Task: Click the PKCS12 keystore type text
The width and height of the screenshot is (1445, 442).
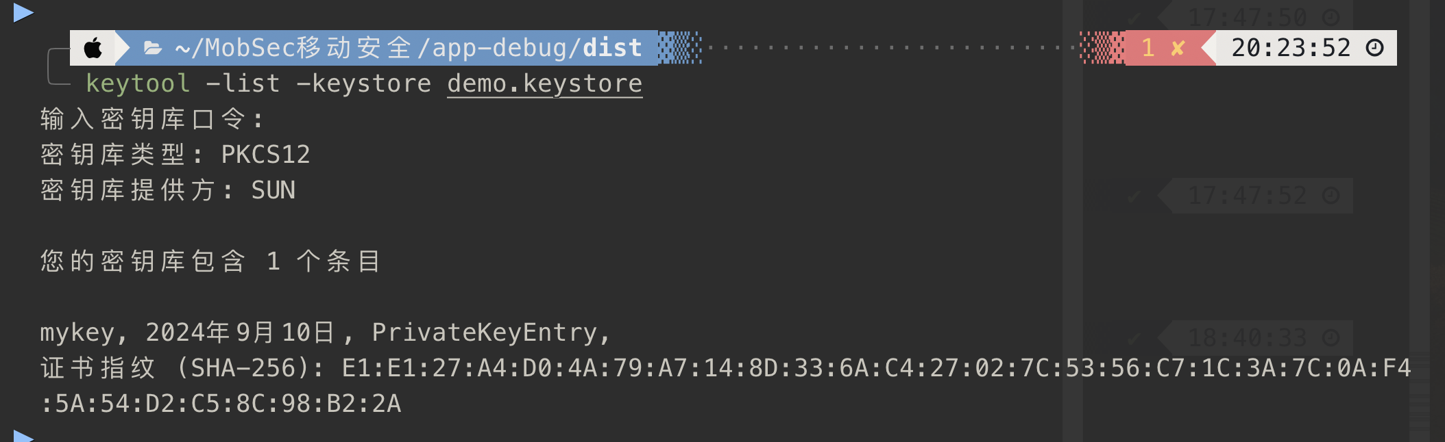Action: 265,155
